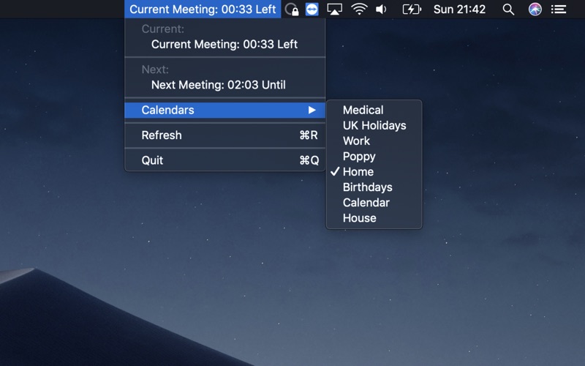Select the Next Meeting: 02:03 Until entry

[225, 85]
